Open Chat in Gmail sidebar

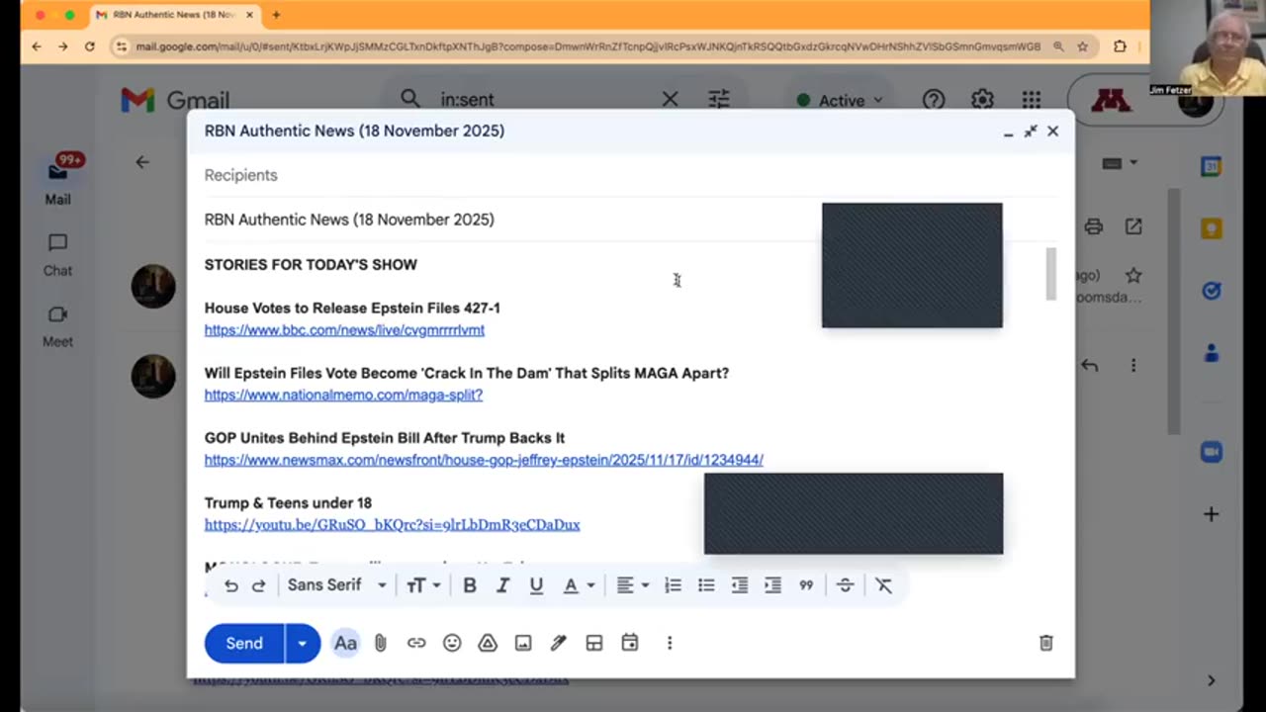click(57, 254)
